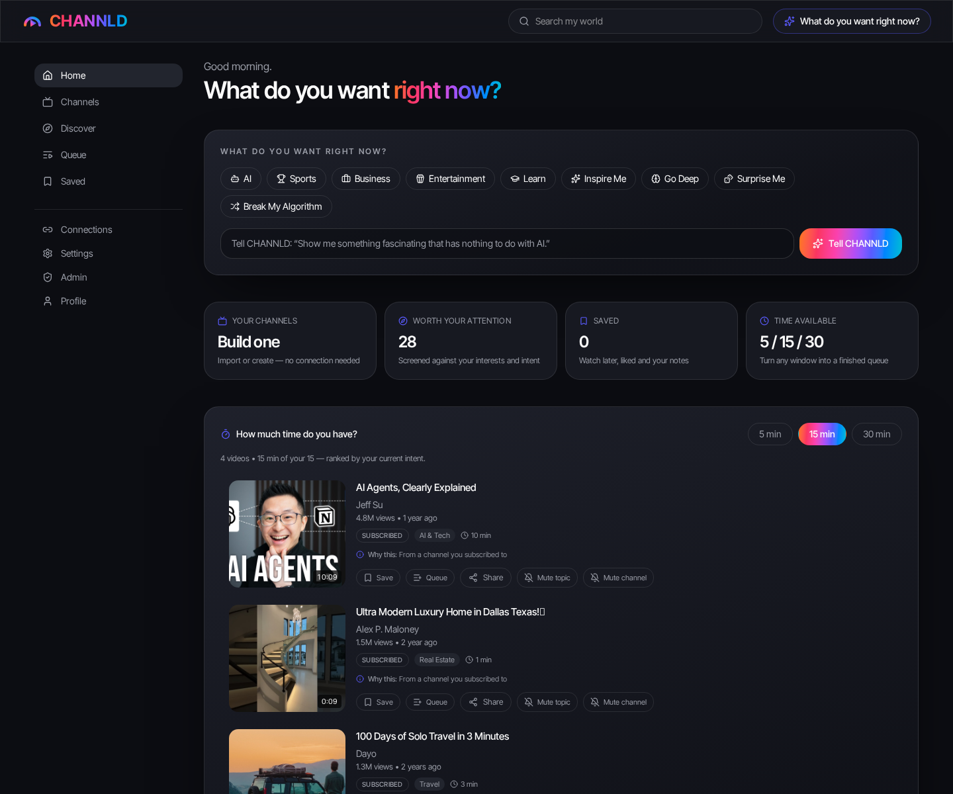The height and width of the screenshot is (794, 953).
Task: Click the Admin shield icon
Action: (48, 277)
